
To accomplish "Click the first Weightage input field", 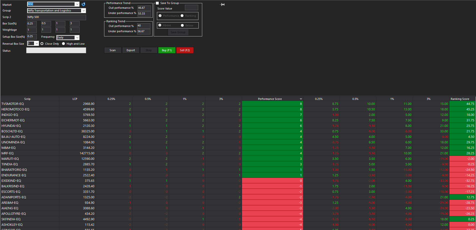I will tap(32, 30).
